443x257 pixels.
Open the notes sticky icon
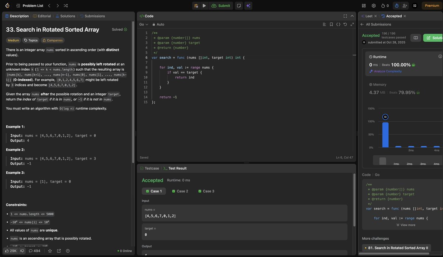(239, 6)
